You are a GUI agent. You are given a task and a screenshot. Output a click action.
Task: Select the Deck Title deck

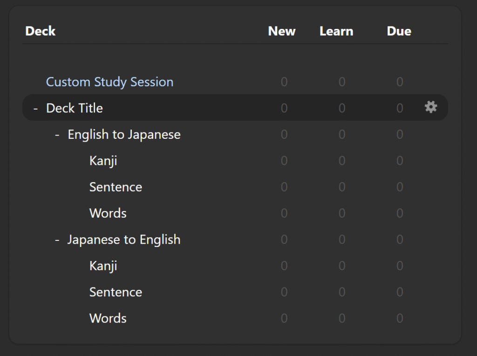coord(75,108)
